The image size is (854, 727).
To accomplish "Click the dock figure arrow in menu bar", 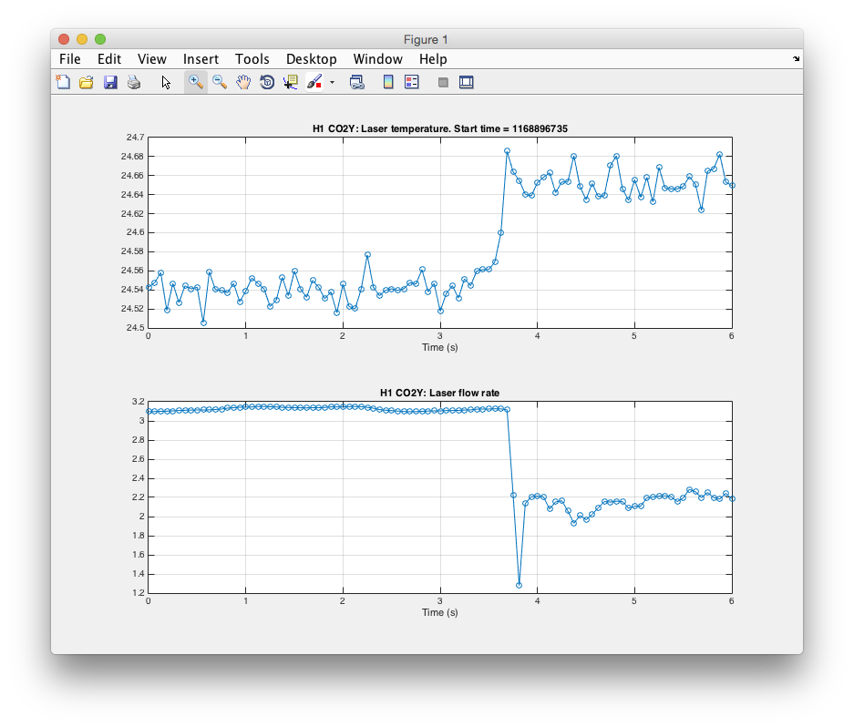I will [797, 59].
